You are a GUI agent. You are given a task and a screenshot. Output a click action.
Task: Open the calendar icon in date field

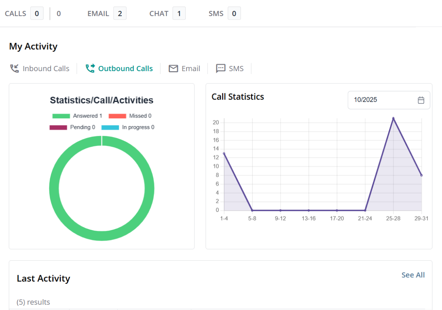tap(421, 100)
